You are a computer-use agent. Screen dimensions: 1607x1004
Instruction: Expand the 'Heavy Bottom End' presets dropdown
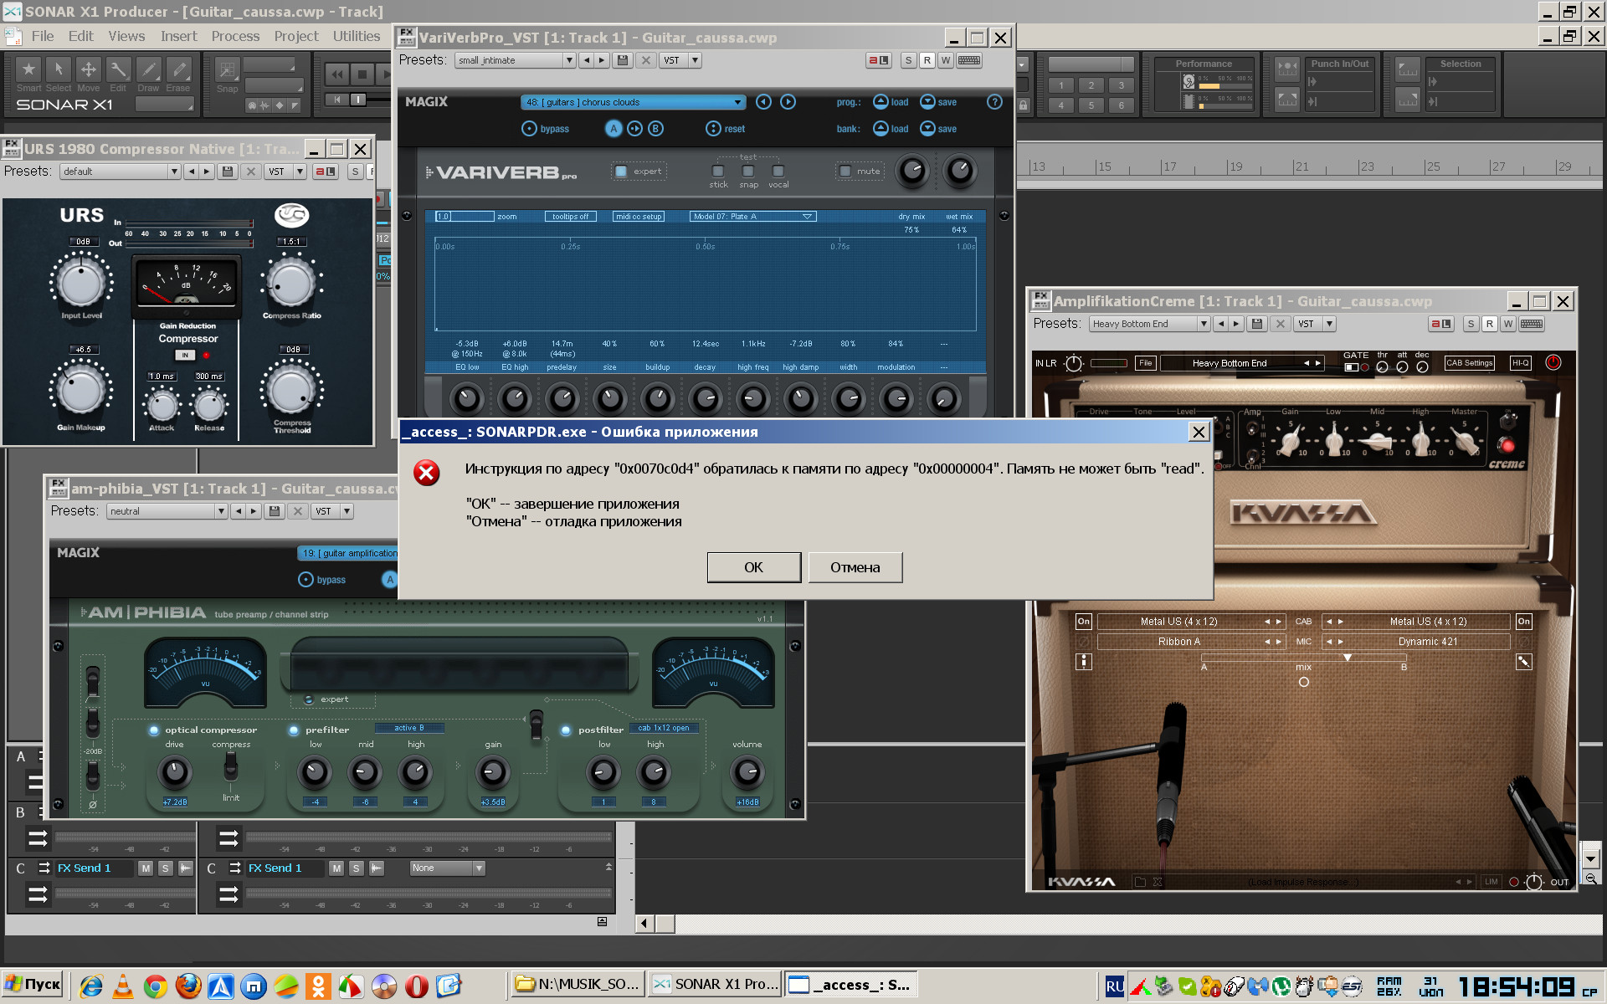point(1204,324)
